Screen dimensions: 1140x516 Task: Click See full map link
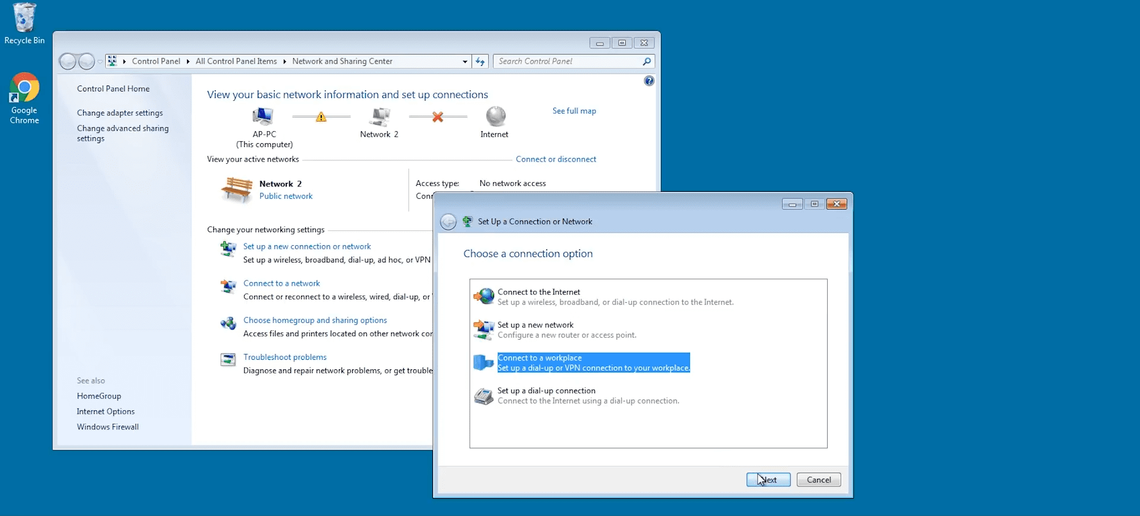[x=574, y=111]
